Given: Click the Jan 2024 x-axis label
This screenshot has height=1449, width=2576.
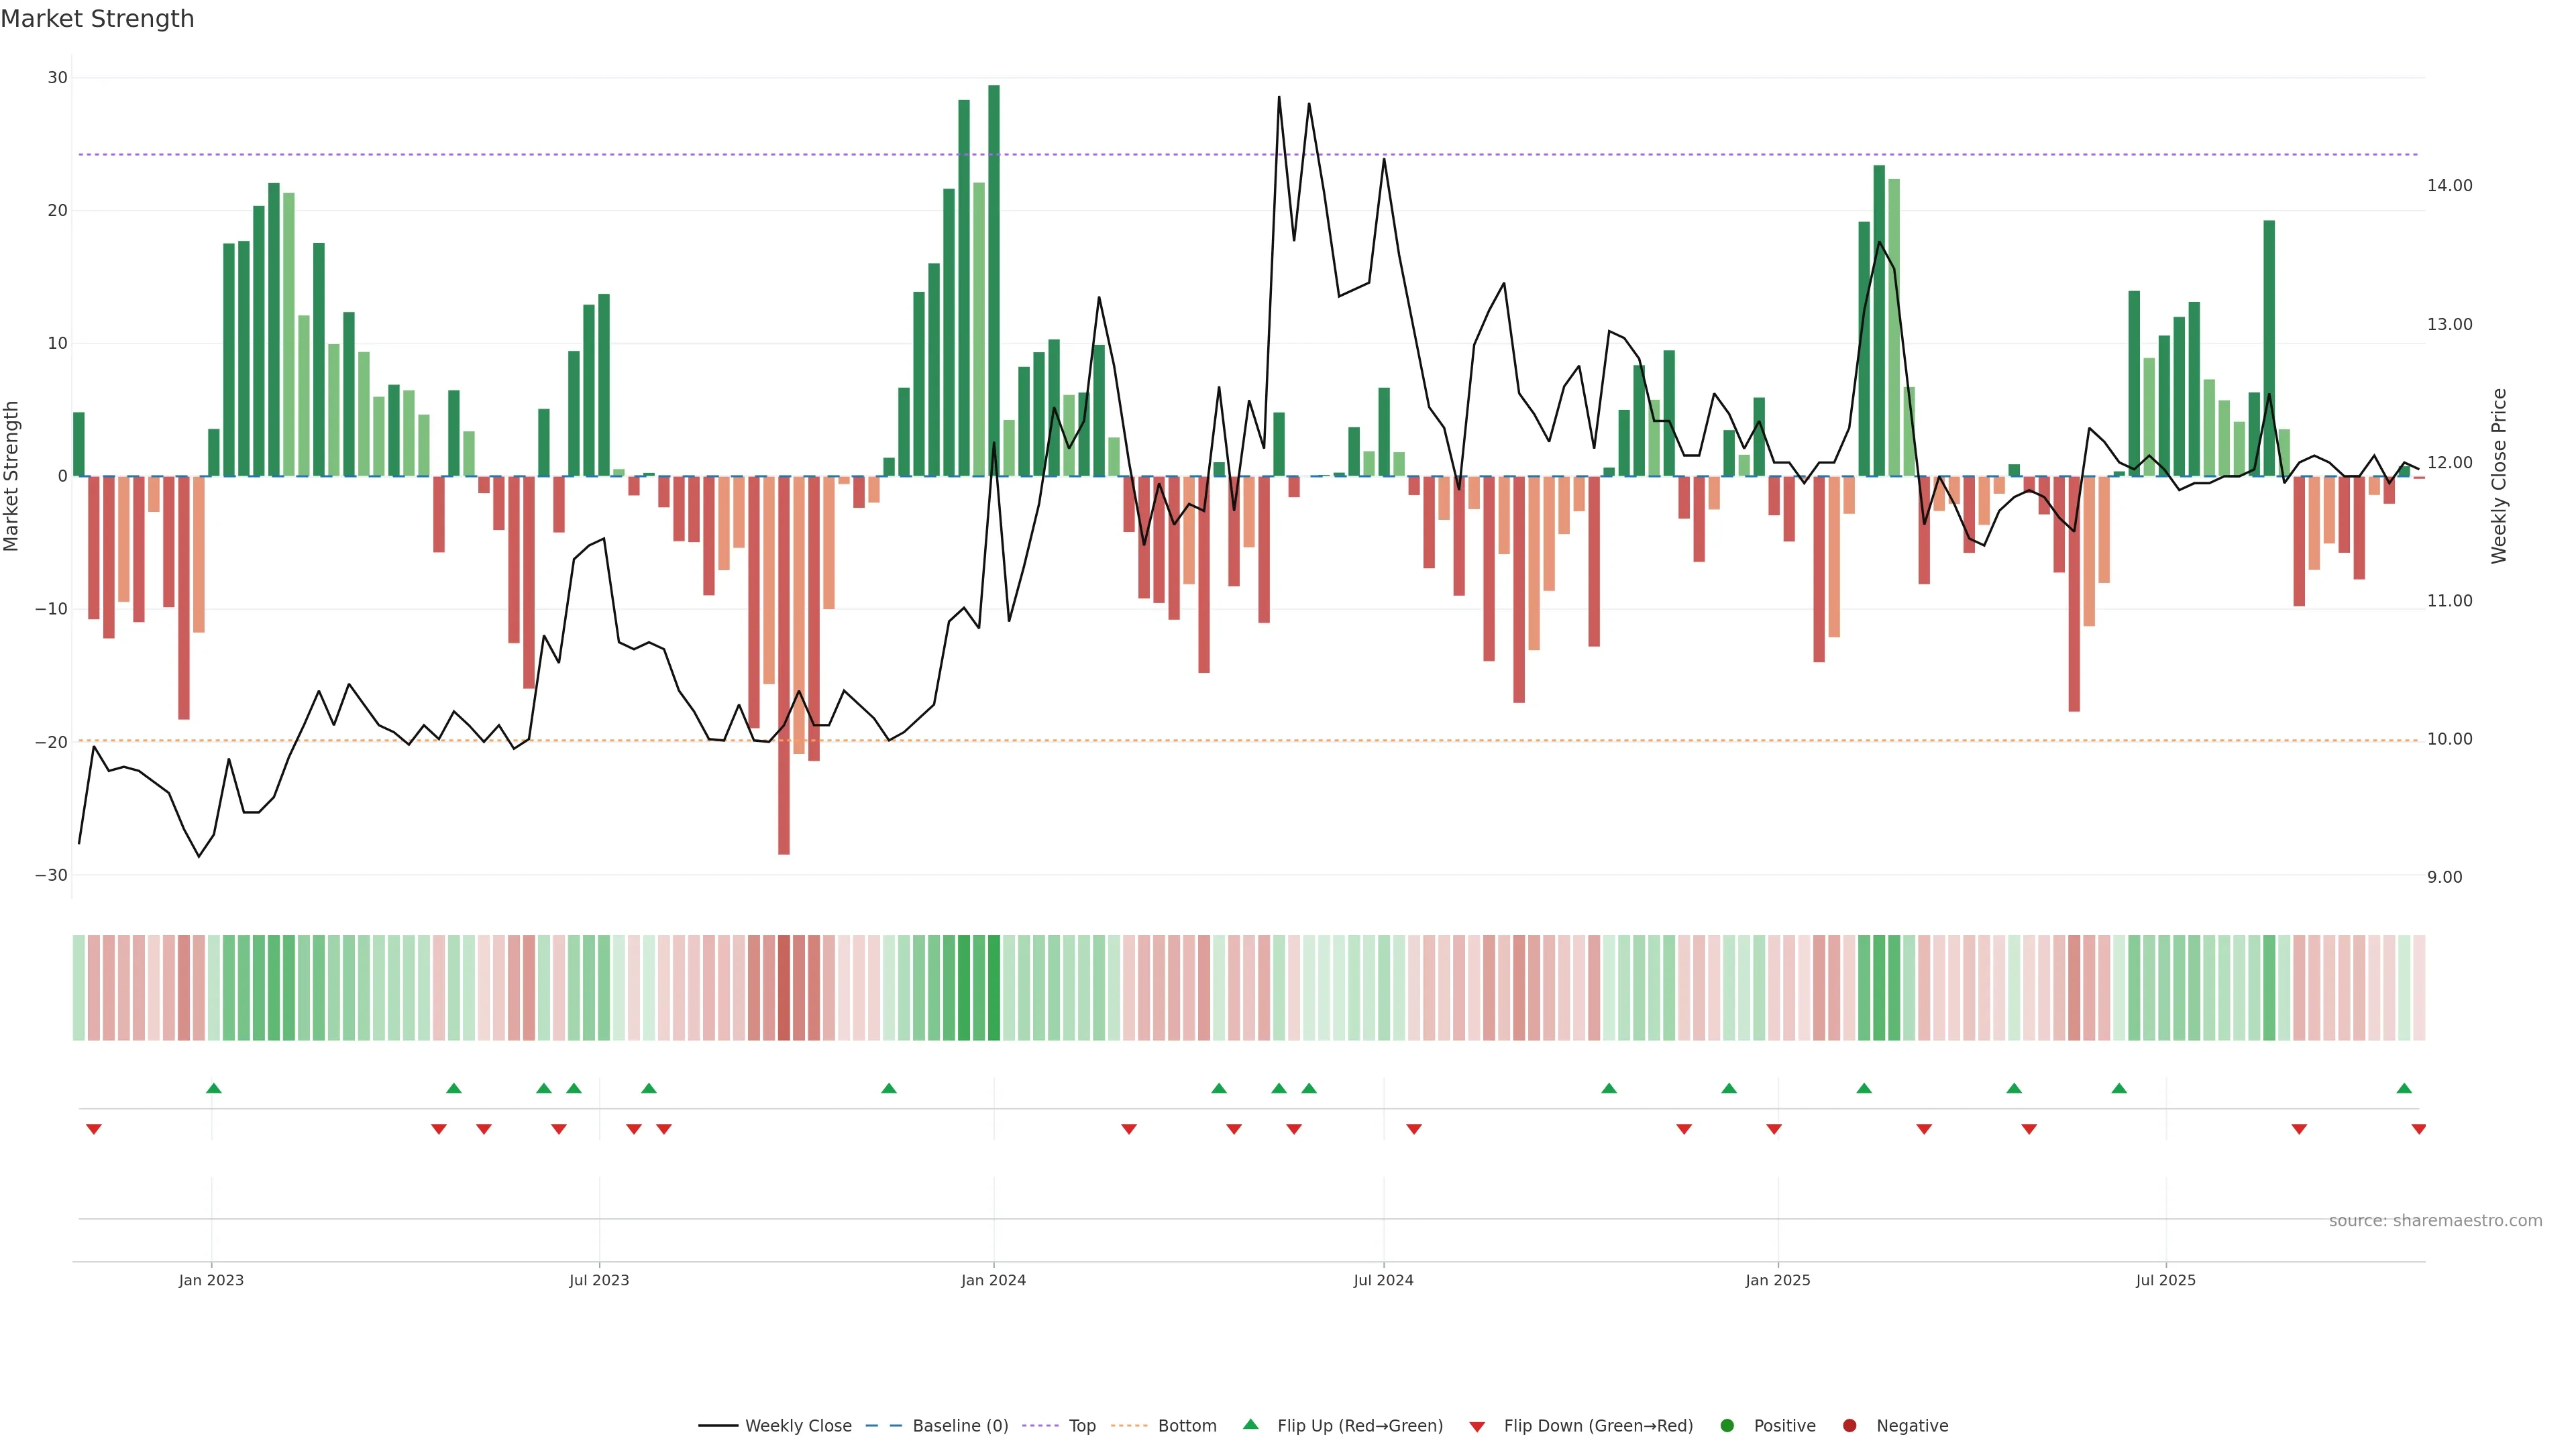Looking at the screenshot, I should (993, 1280).
